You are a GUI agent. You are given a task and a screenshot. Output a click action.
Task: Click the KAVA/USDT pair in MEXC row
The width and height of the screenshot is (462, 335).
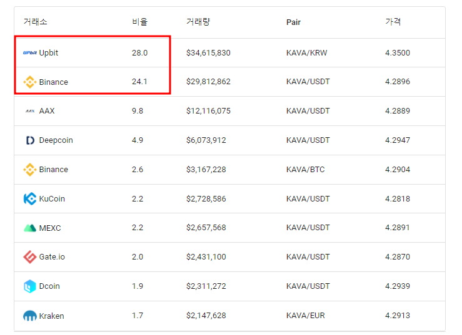coord(308,228)
